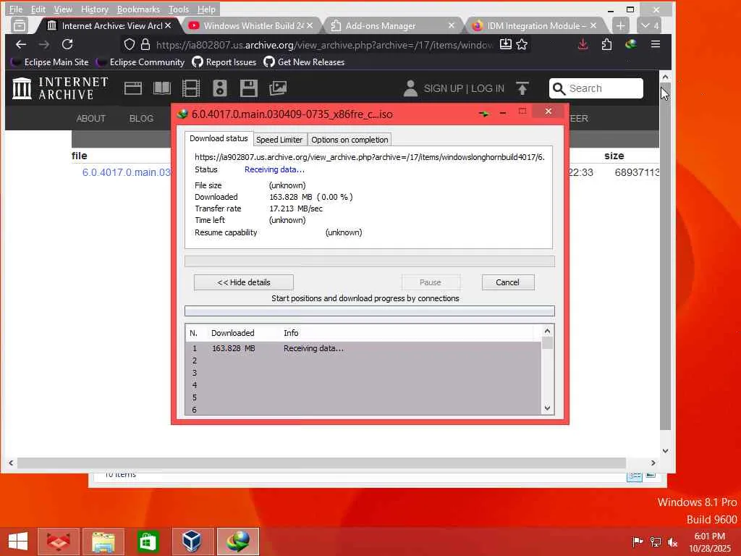Open Internet Archive Web section icon
Viewport: 741px width, 556px height.
coord(133,88)
